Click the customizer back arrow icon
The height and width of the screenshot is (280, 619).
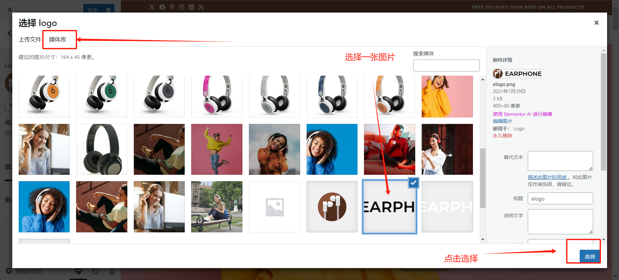pos(9,33)
